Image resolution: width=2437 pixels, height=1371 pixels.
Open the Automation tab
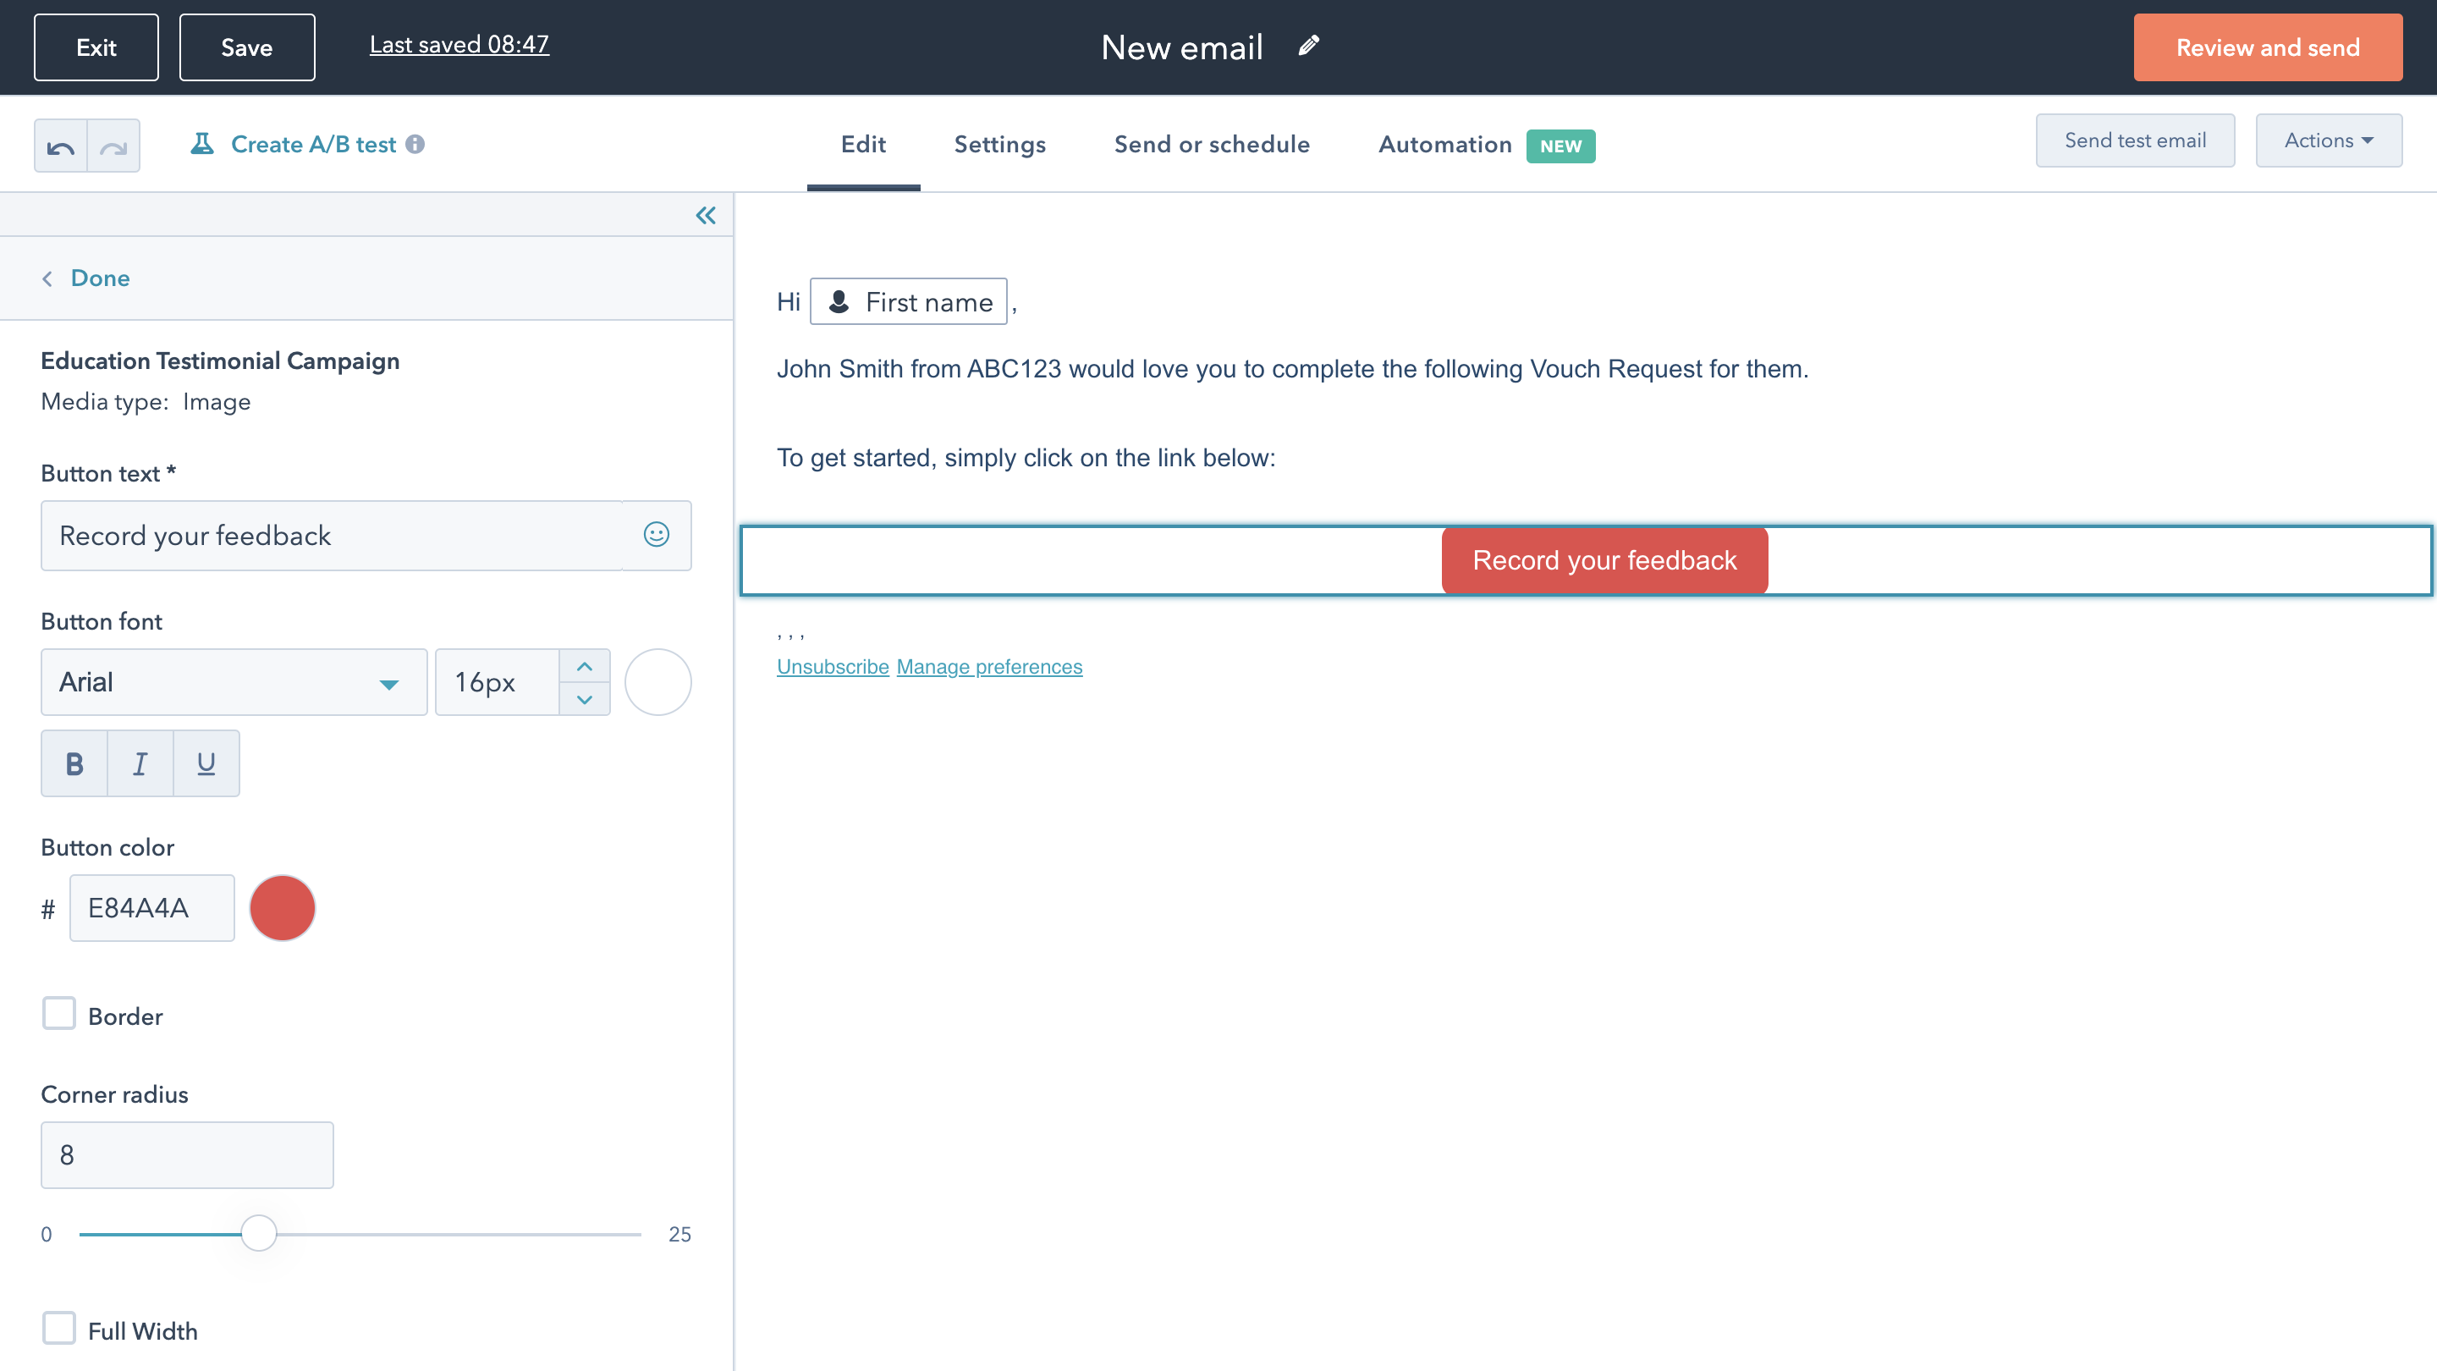1444,144
